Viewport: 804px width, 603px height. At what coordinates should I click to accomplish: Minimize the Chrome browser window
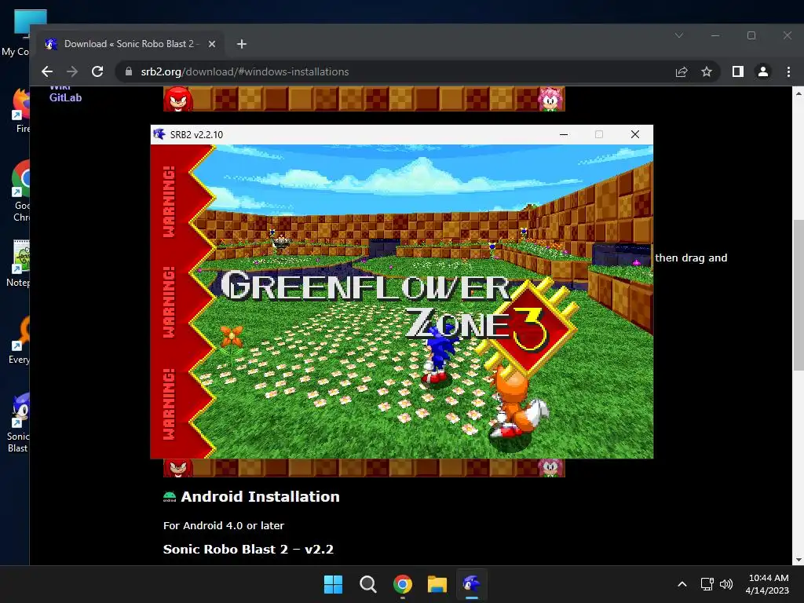[x=715, y=35]
